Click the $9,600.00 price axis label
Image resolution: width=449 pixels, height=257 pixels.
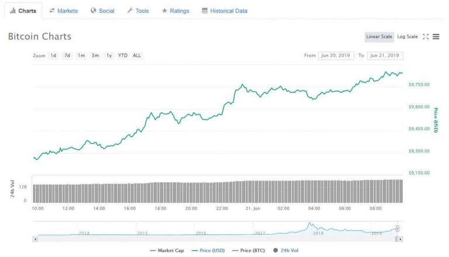tap(419, 107)
